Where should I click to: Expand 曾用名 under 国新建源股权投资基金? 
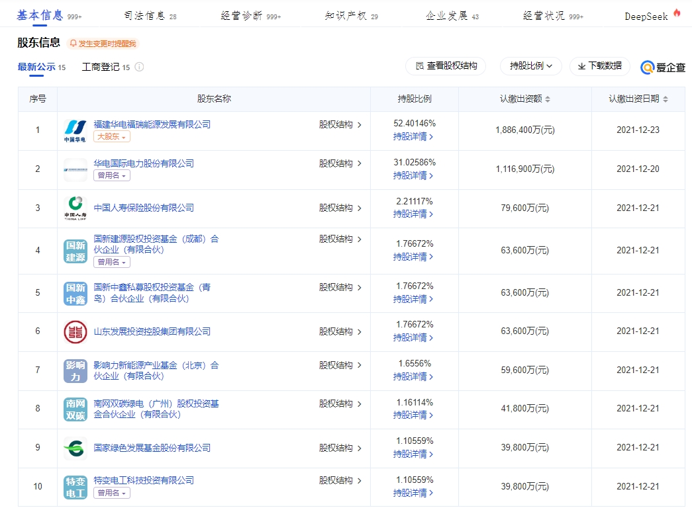(x=112, y=262)
